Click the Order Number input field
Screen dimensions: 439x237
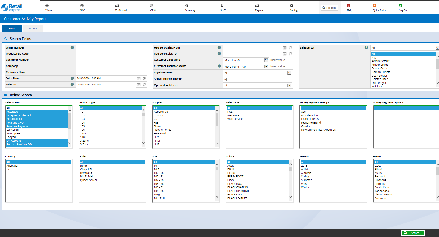[x=111, y=48]
